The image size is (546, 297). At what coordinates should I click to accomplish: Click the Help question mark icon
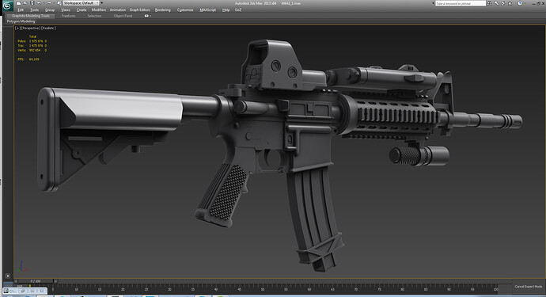520,3
